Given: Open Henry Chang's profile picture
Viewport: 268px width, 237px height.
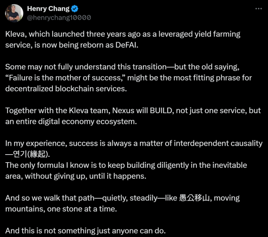Looking at the screenshot, I should pyautogui.click(x=14, y=13).
